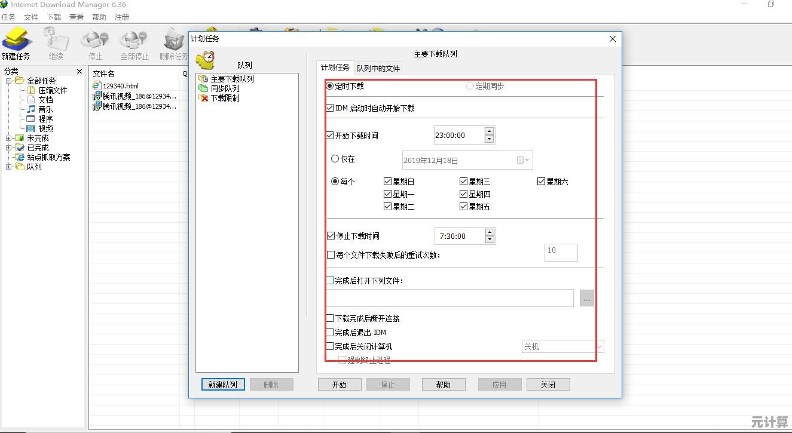
Task: Click the 新建任务 toolbar icon
Action: click(x=16, y=44)
